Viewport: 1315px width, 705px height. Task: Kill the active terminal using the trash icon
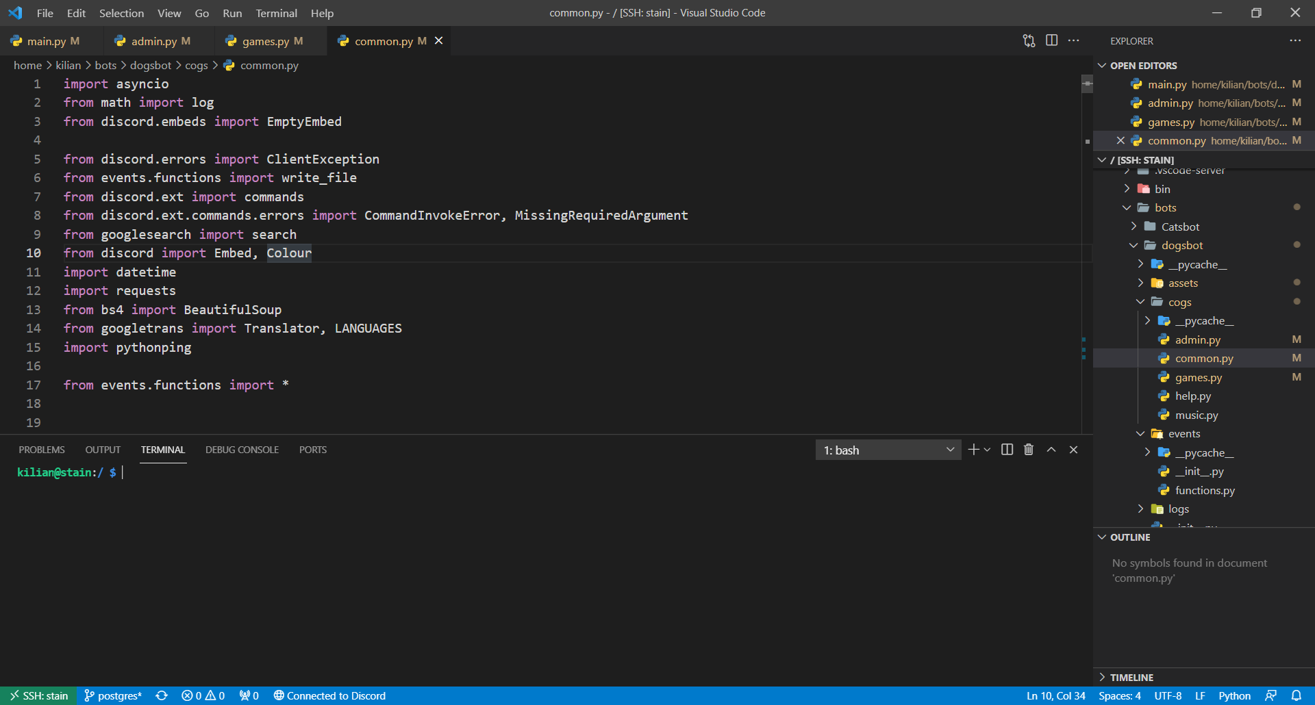click(x=1028, y=450)
